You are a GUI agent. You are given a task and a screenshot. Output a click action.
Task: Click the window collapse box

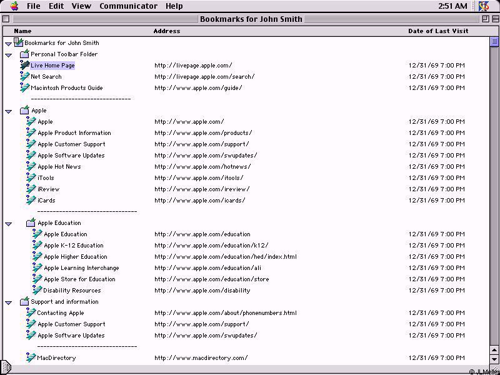pyautogui.click(x=496, y=19)
